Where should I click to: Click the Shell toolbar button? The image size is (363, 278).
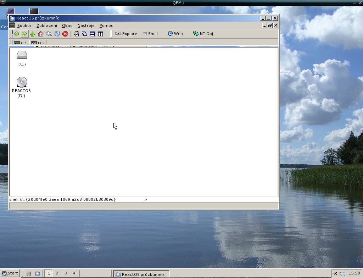[x=150, y=34]
